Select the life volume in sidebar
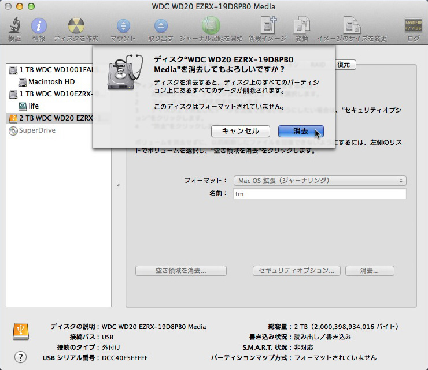The width and height of the screenshot is (428, 370). pyautogui.click(x=33, y=106)
